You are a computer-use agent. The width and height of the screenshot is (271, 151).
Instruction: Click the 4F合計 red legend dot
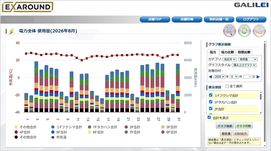pyautogui.click(x=16, y=132)
